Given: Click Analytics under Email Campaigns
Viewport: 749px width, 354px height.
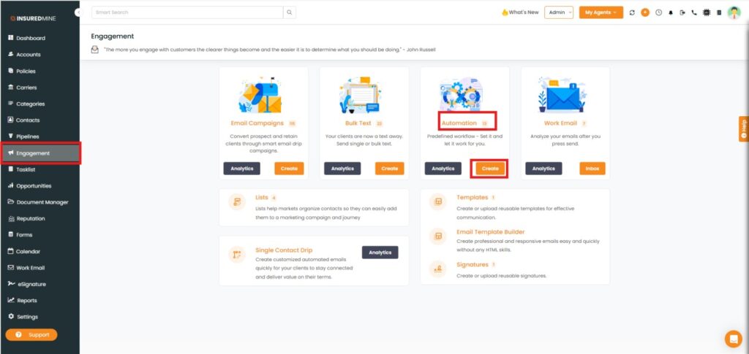Looking at the screenshot, I should tap(241, 169).
